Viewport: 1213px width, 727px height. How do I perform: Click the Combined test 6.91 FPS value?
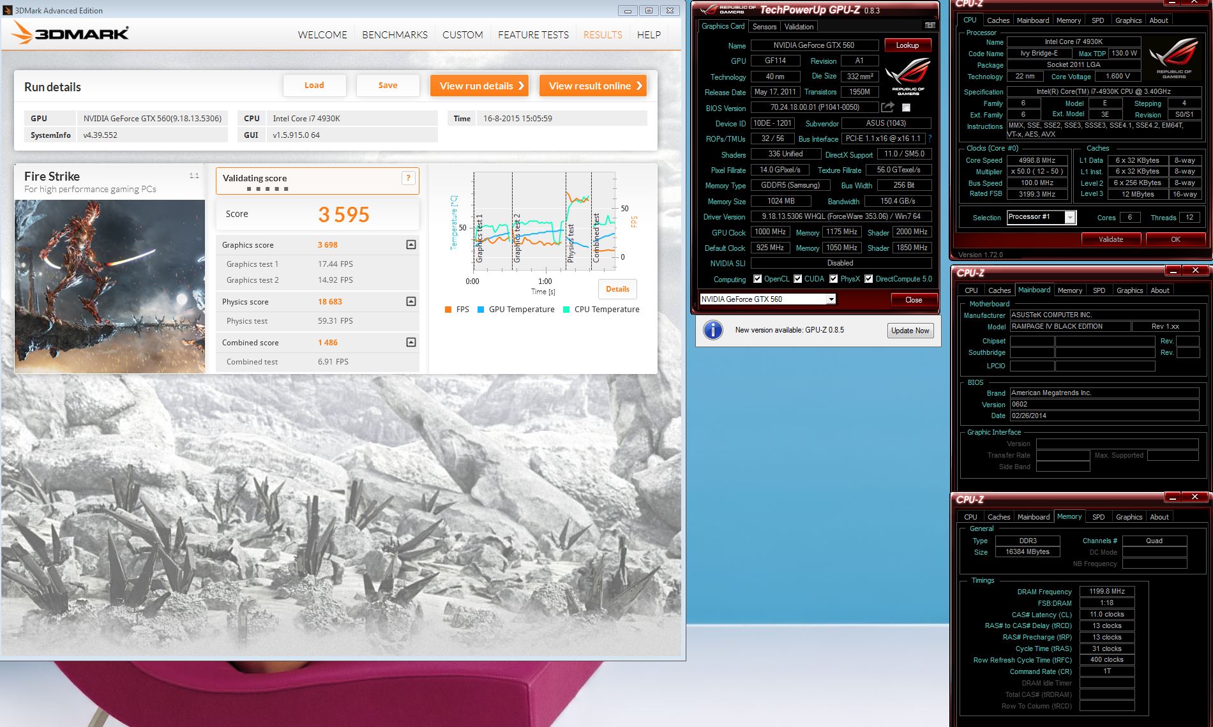pos(333,361)
